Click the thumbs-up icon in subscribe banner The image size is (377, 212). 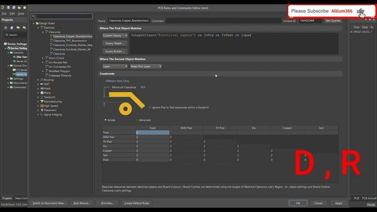pos(361,11)
